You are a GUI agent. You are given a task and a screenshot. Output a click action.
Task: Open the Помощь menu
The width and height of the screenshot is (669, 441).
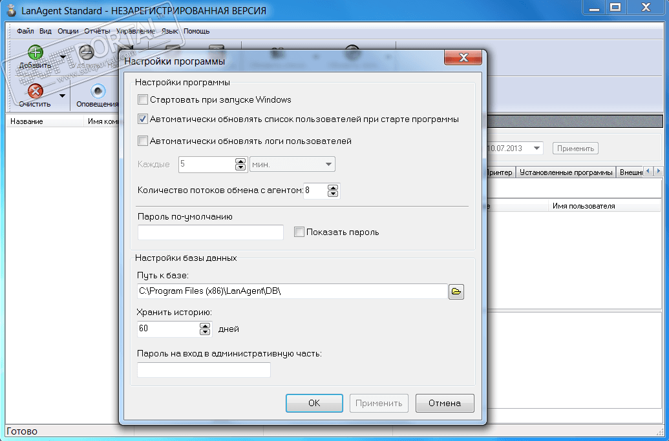tap(196, 31)
